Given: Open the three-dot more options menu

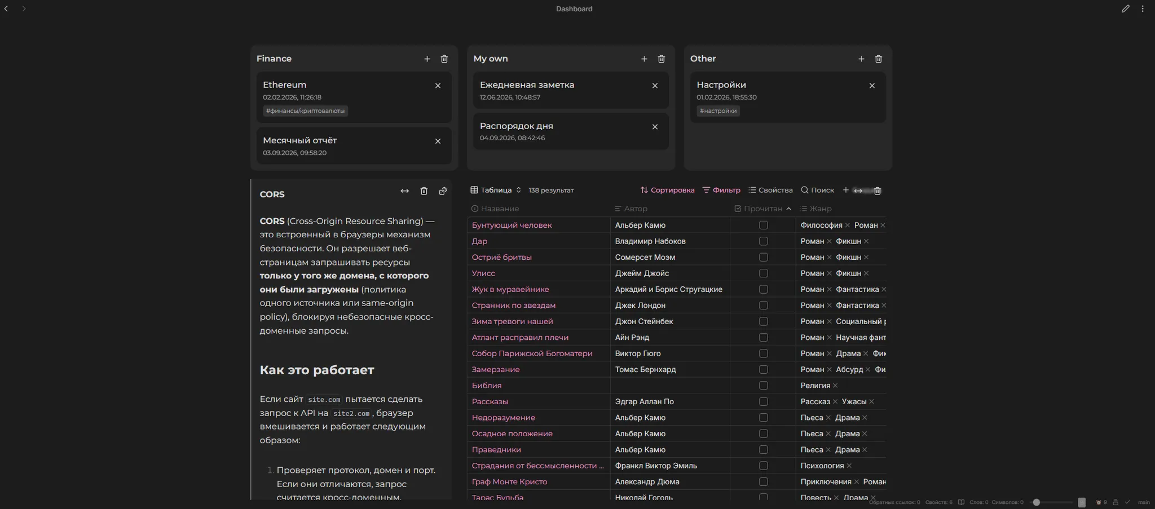Looking at the screenshot, I should click(1143, 8).
